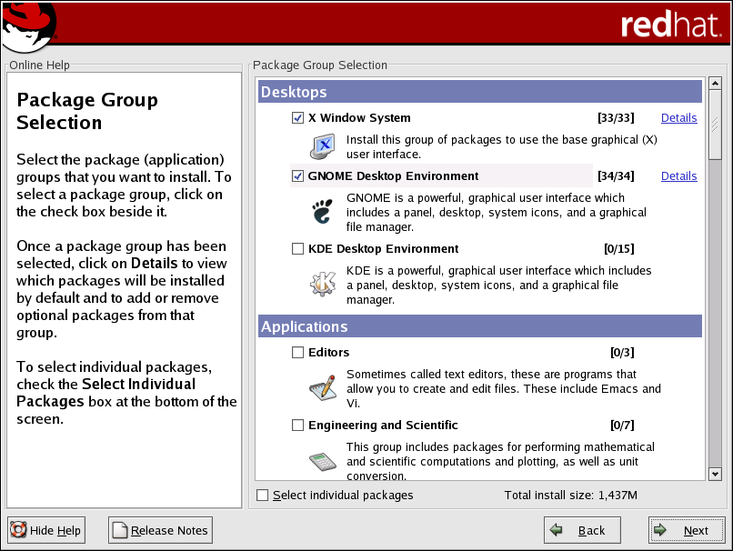Click the scrollbar up arrow in package list
Screen dimensions: 733x551
click(715, 86)
